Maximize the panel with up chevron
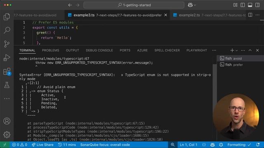This screenshot has width=264, height=148. tap(250, 50)
